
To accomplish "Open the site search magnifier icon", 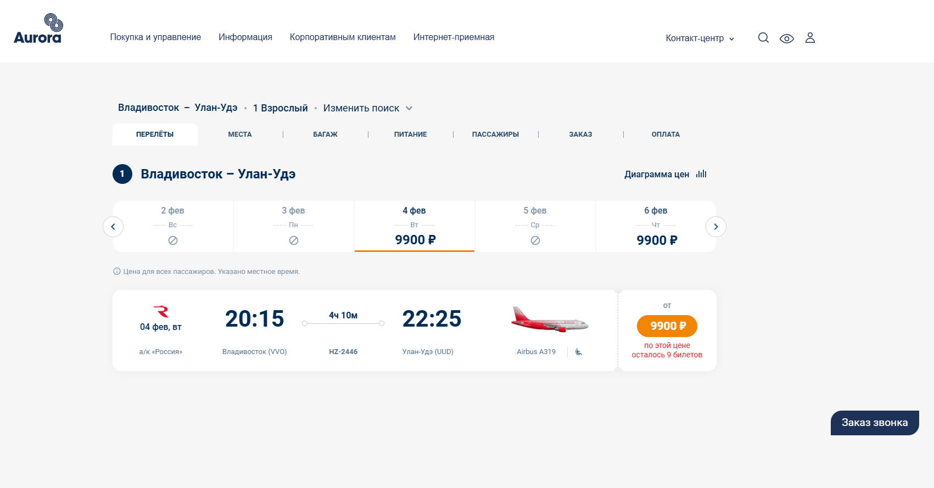I will (763, 38).
